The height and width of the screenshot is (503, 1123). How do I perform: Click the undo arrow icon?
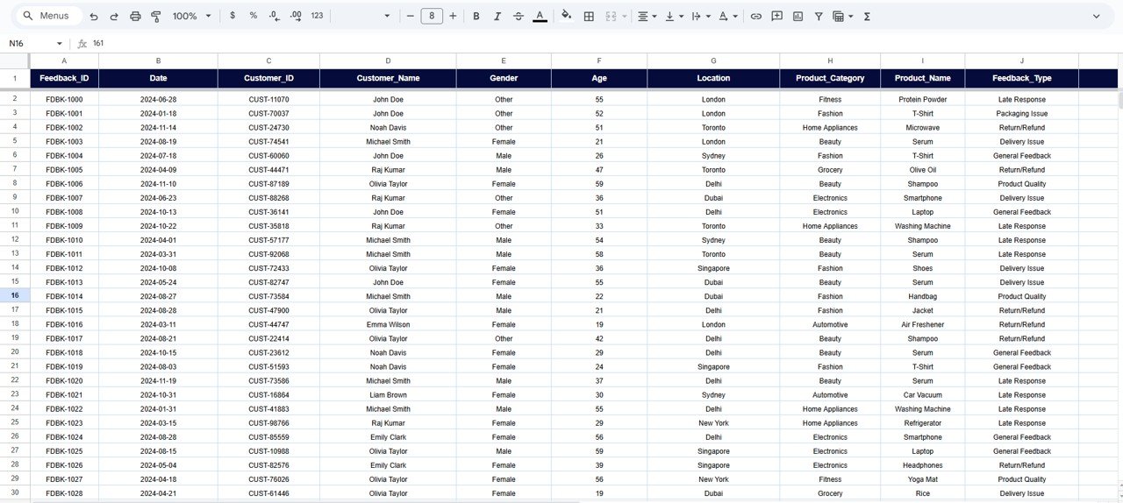click(x=94, y=16)
